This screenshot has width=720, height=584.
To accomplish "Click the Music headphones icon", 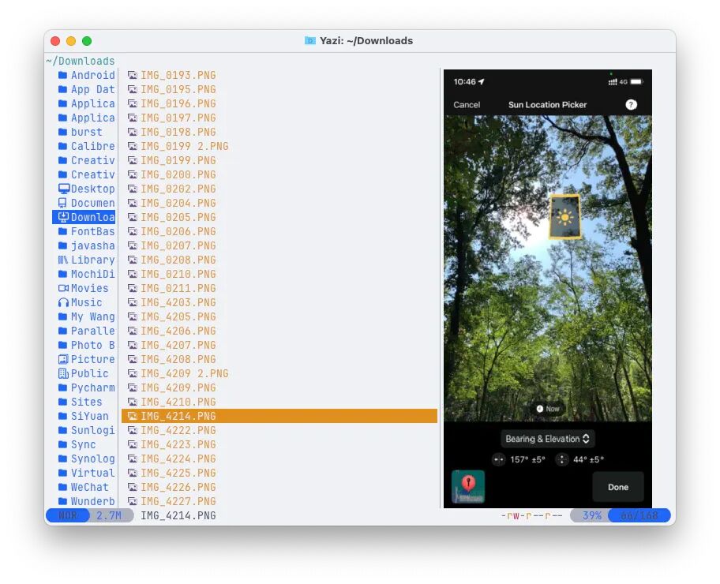I will pyautogui.click(x=63, y=302).
